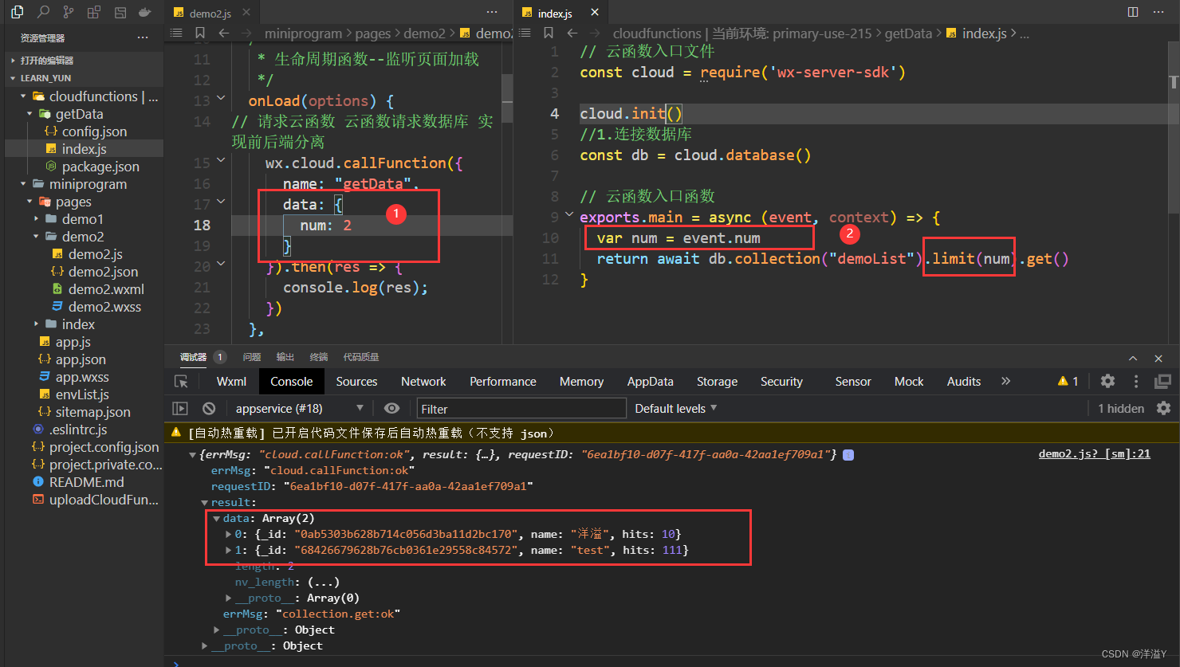
Task: Open more actions ellipsis for demo2.js editor group
Action: point(492,12)
